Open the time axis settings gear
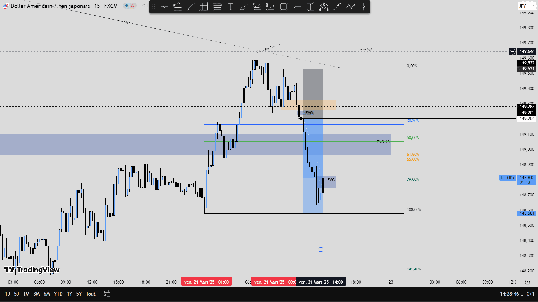This screenshot has height=302, width=538. pos(527,282)
